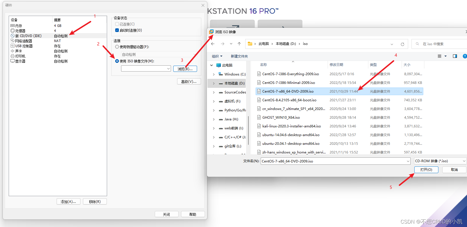Select the 显示器 display device
The width and height of the screenshot is (467, 227).
[58, 61]
